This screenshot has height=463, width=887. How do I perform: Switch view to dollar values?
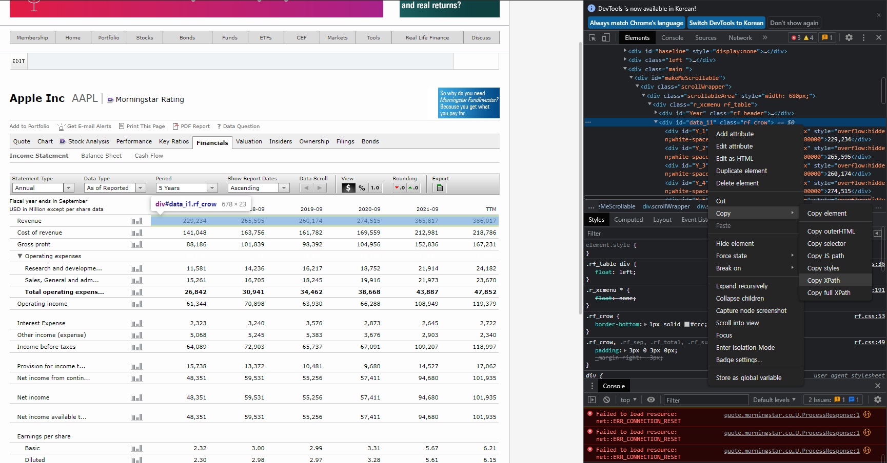tap(348, 188)
